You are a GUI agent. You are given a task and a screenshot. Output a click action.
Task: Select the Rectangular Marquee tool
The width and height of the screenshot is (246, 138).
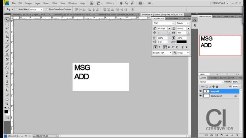(7, 24)
